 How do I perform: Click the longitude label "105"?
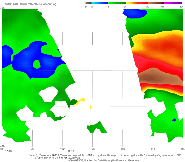pyautogui.click(x=92, y=149)
